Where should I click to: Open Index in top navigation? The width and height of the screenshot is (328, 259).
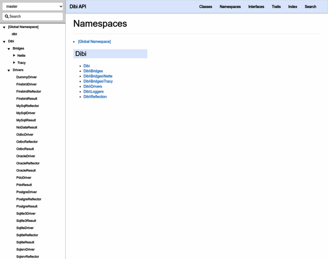point(293,7)
